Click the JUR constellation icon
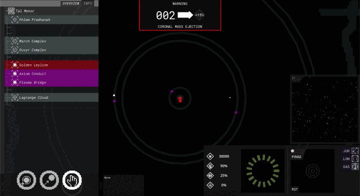 tap(355, 151)
